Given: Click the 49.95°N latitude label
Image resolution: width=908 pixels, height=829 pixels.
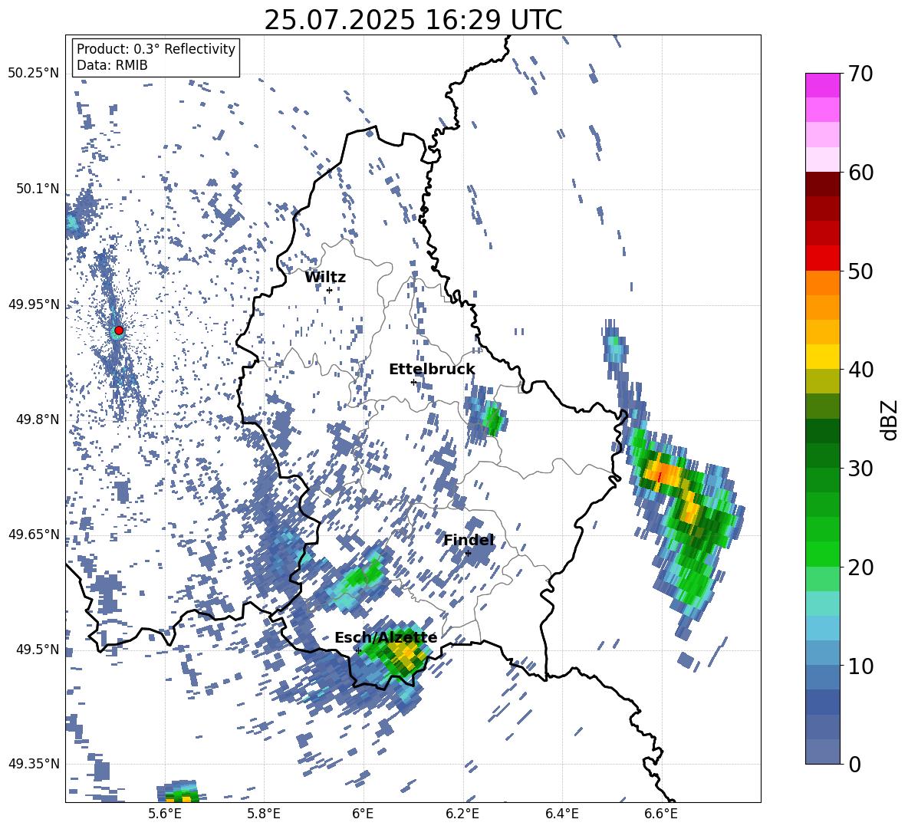Looking at the screenshot, I should (34, 304).
